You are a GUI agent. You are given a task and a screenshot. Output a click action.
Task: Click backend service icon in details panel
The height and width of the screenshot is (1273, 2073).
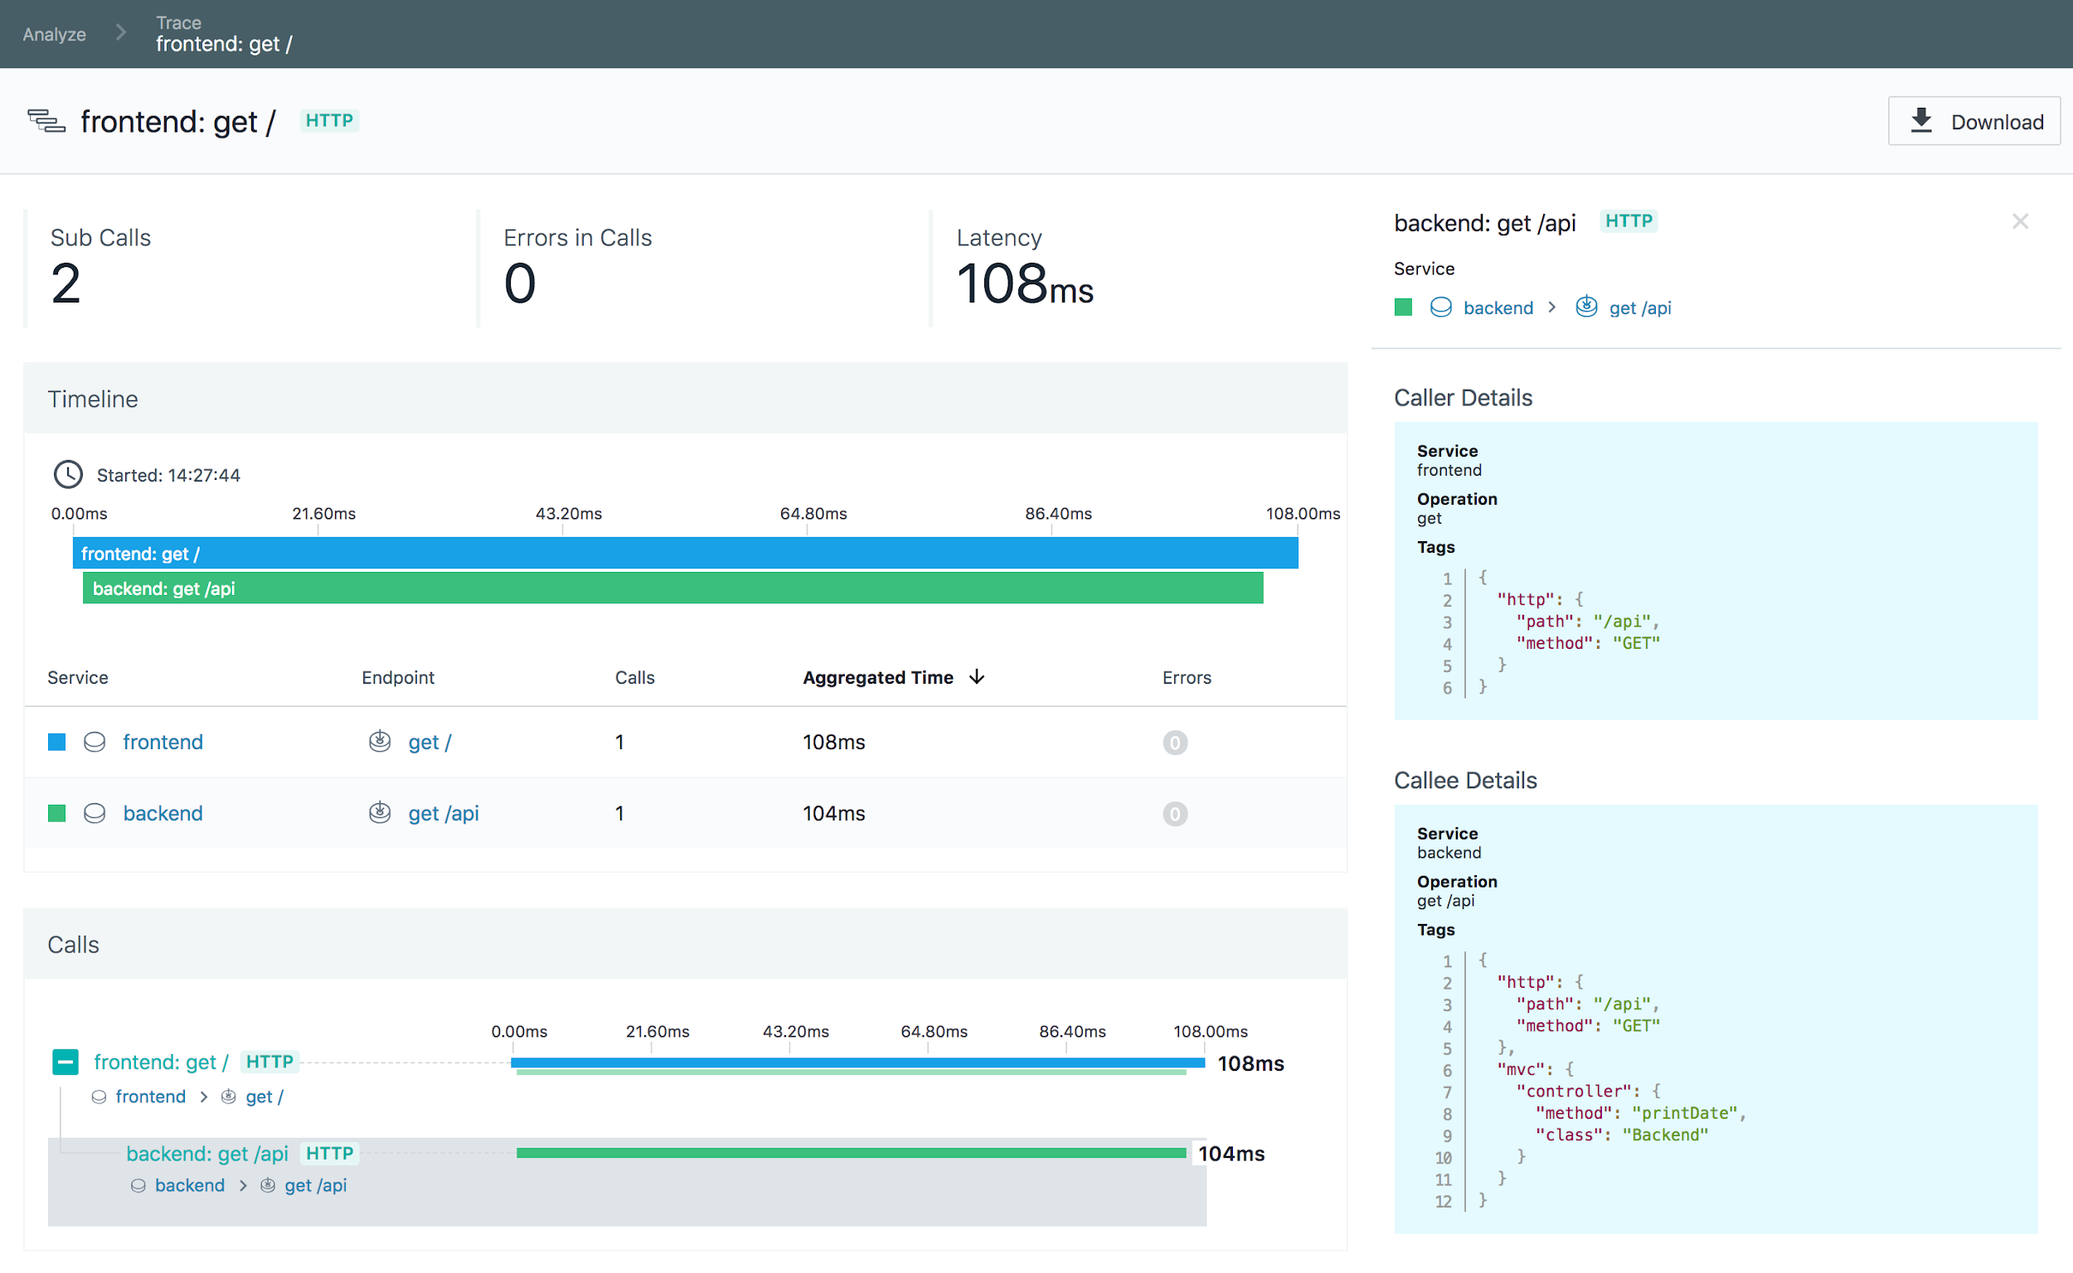1441,307
